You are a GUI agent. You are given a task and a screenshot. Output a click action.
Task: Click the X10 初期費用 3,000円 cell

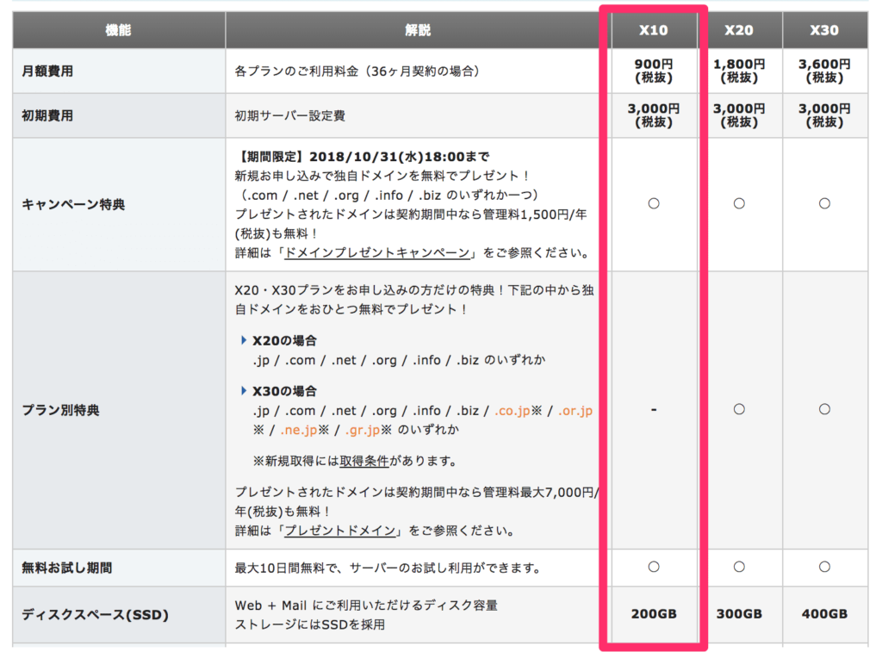tap(654, 115)
